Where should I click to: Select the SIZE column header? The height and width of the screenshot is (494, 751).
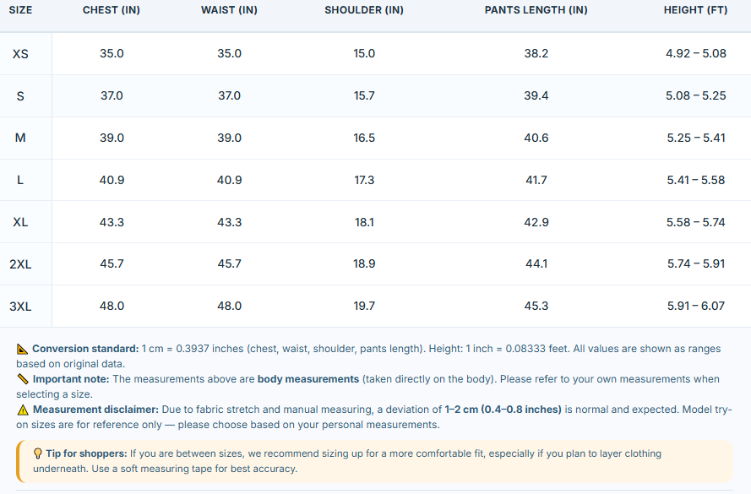(x=20, y=10)
